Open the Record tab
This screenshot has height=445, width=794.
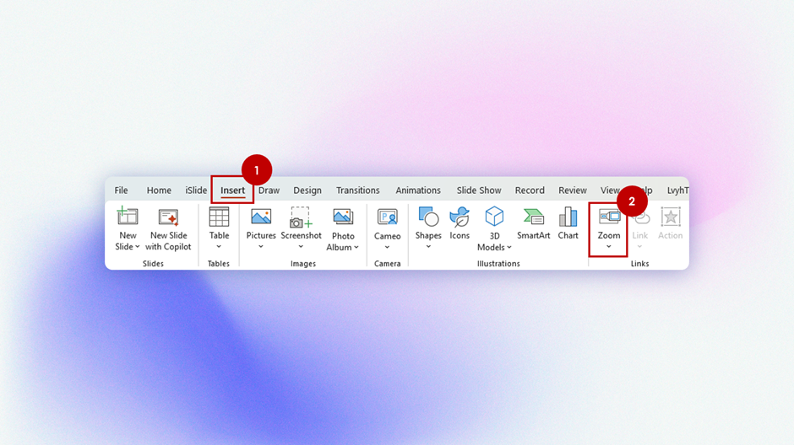(530, 190)
